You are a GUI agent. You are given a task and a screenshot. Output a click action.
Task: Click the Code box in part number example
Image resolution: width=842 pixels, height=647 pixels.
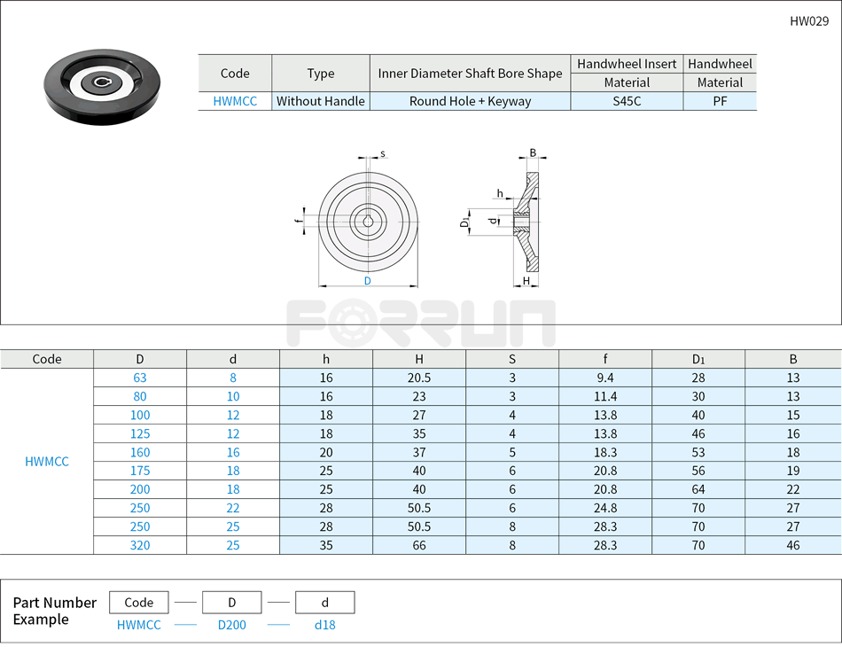[138, 602]
